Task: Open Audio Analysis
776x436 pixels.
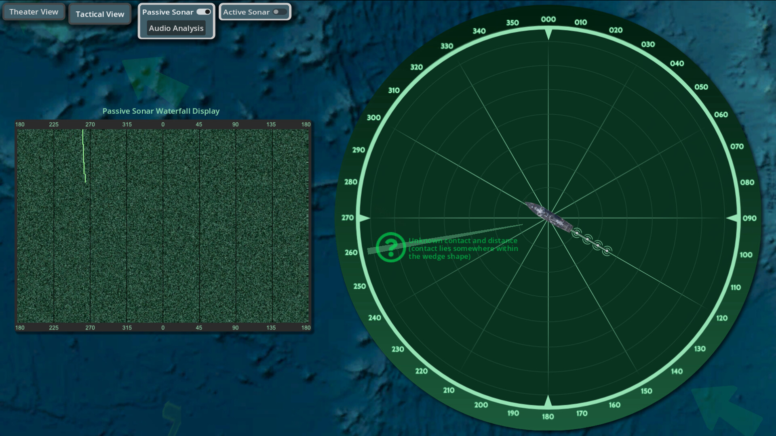Action: coord(176,28)
